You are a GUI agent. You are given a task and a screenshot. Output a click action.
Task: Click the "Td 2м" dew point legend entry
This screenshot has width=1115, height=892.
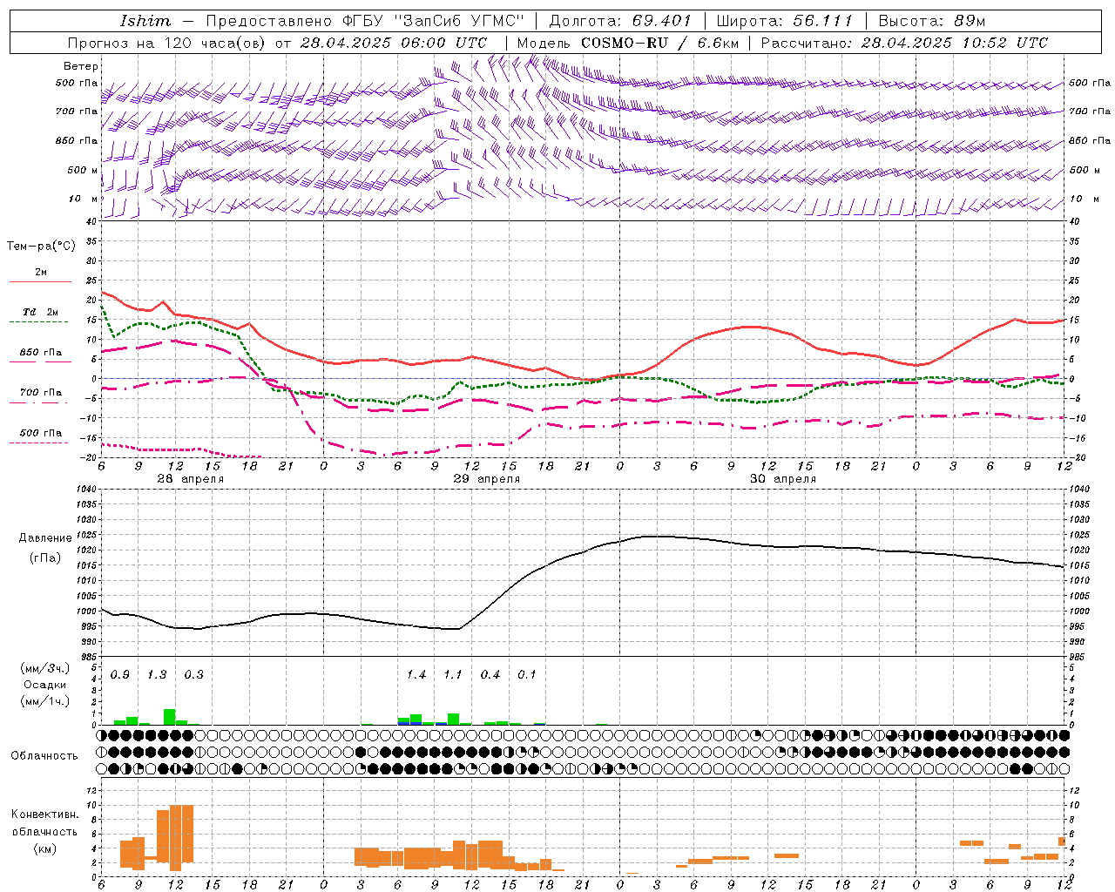pos(41,312)
